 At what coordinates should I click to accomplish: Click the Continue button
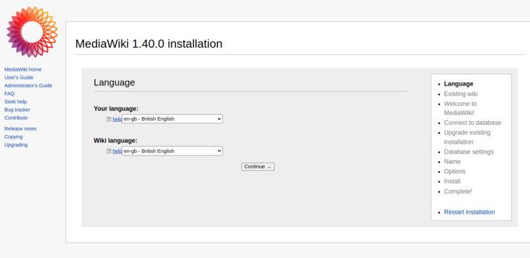click(x=258, y=167)
